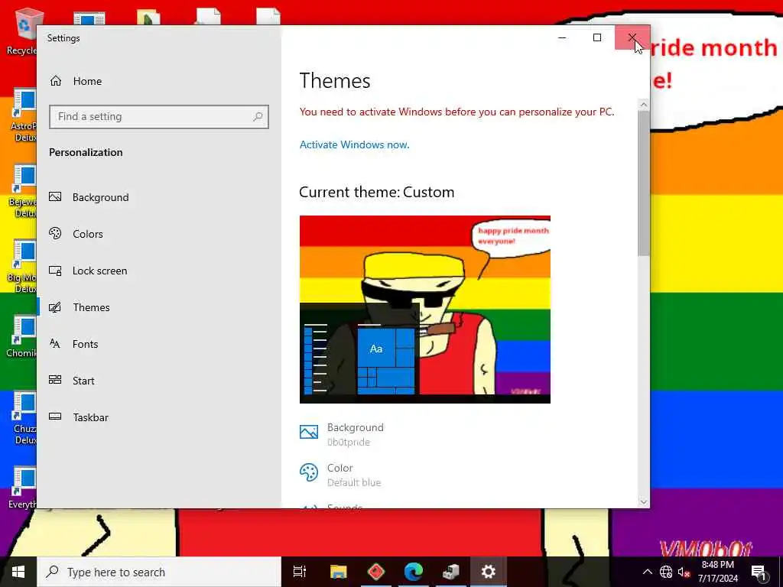Click the Find a setting search box
The image size is (783, 587).
click(x=159, y=117)
